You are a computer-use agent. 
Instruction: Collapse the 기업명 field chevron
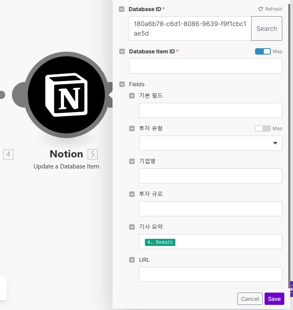click(132, 161)
